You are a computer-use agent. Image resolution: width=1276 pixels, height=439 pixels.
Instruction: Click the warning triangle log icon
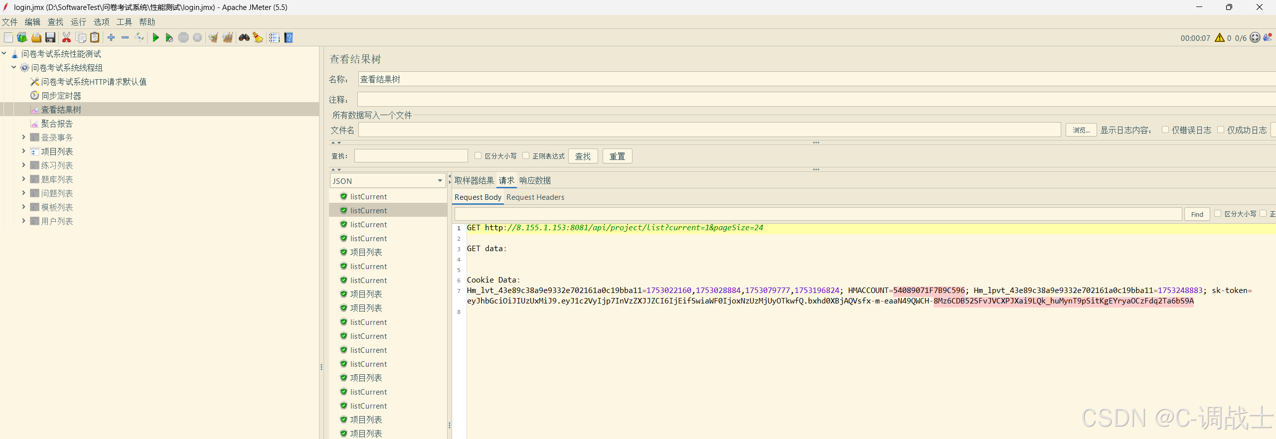[x=1220, y=38]
